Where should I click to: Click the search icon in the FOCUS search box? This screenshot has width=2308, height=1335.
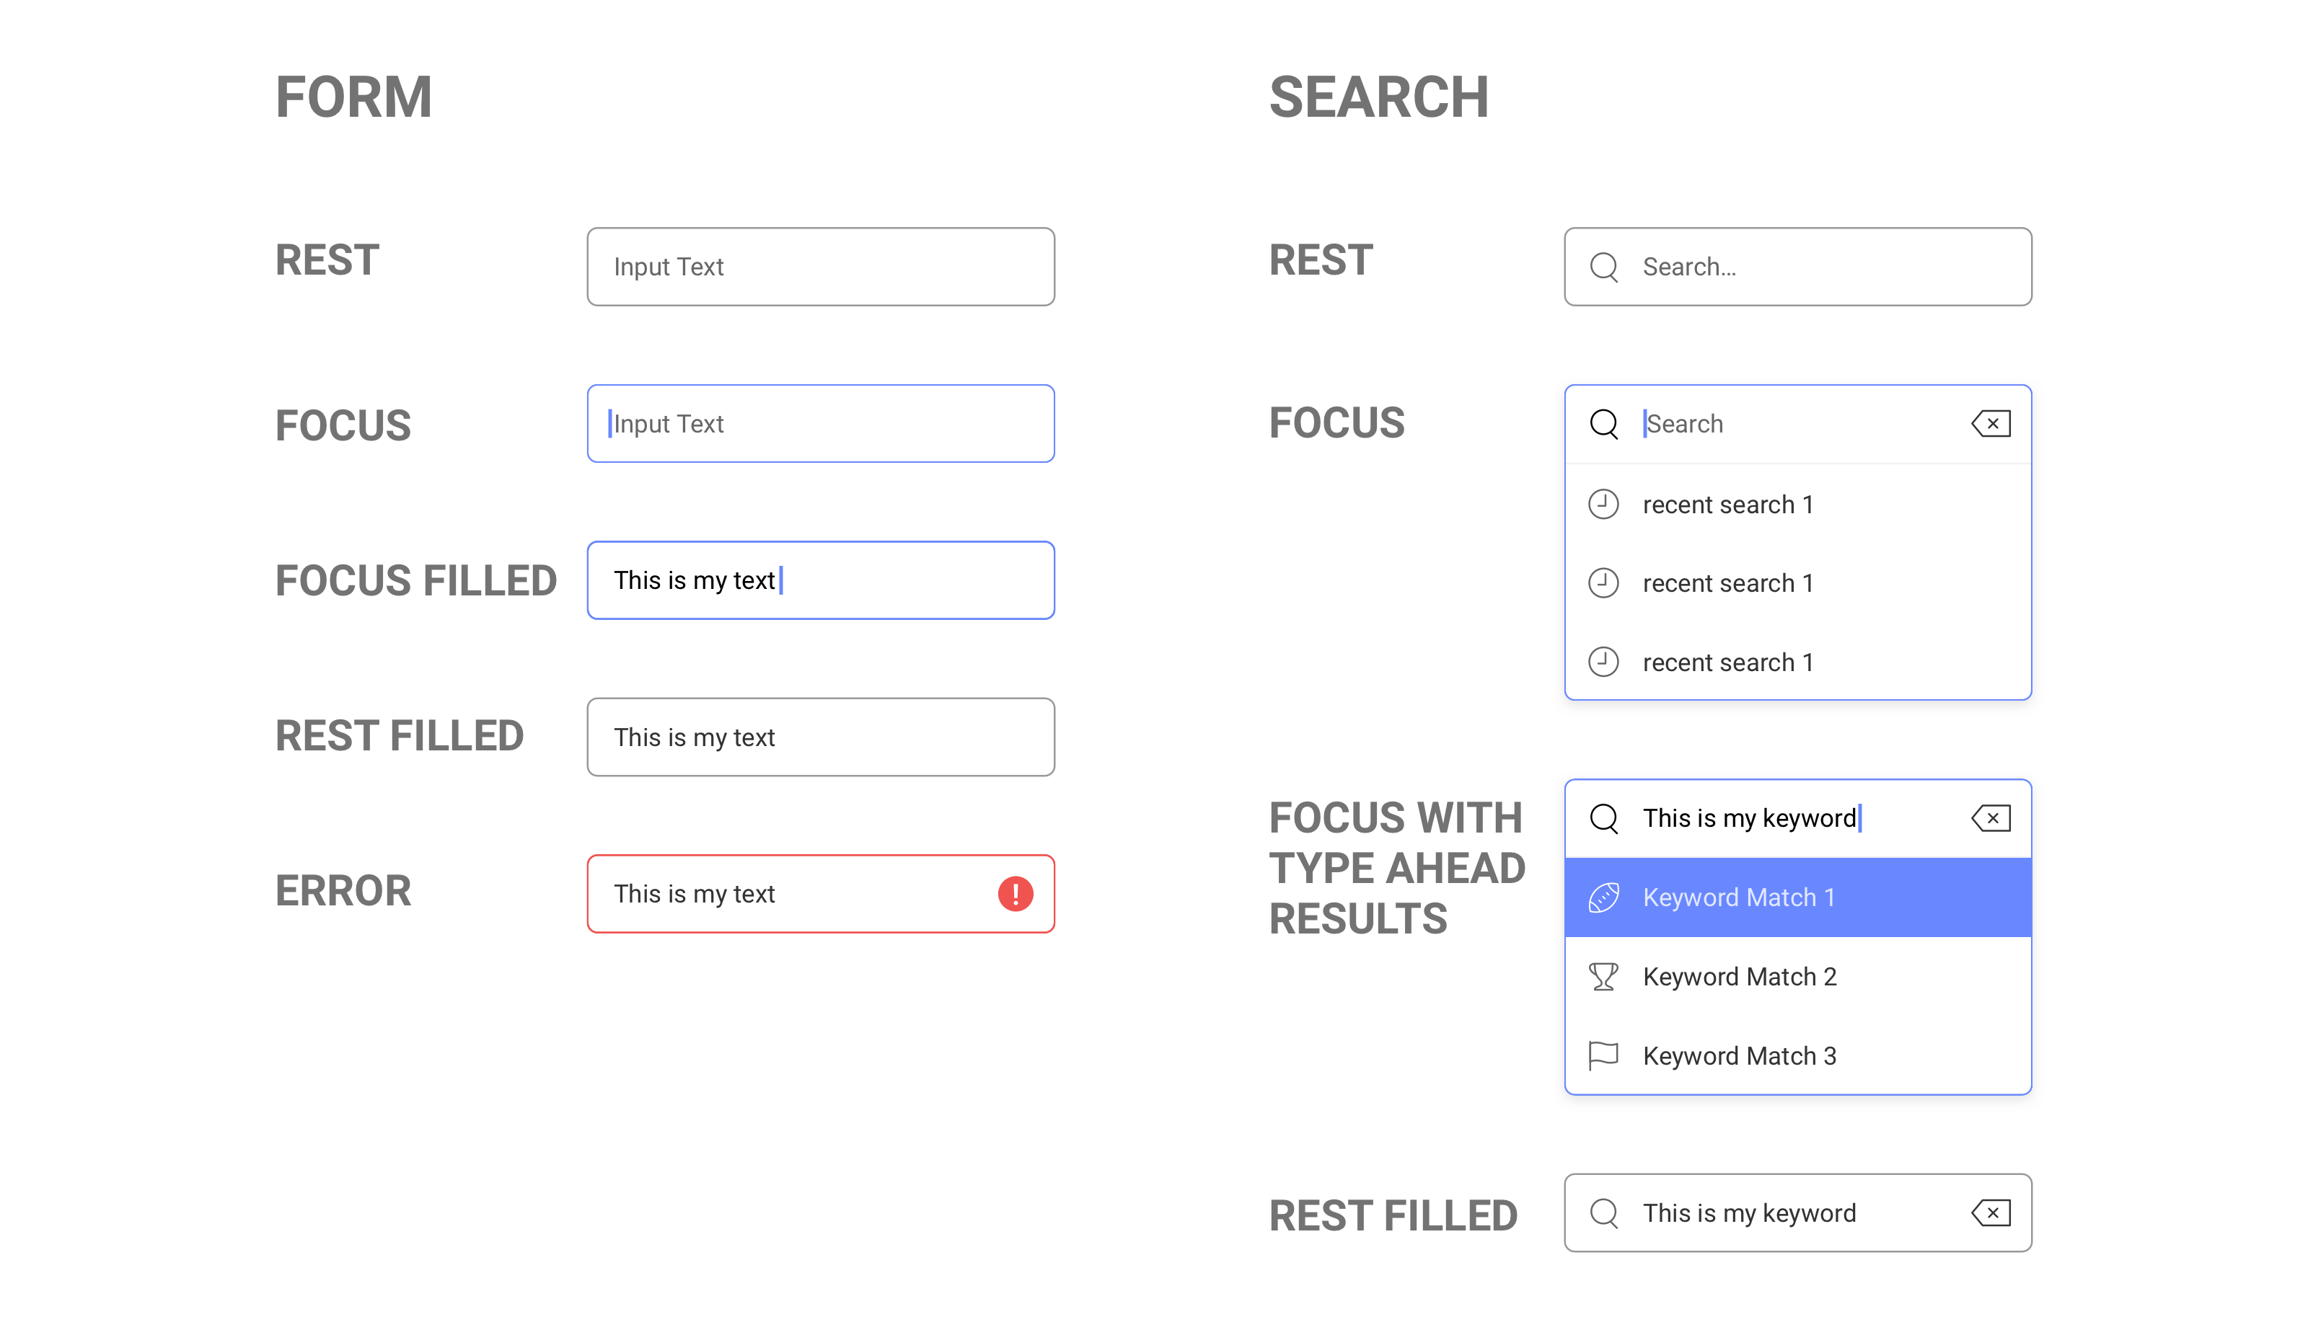point(1605,423)
